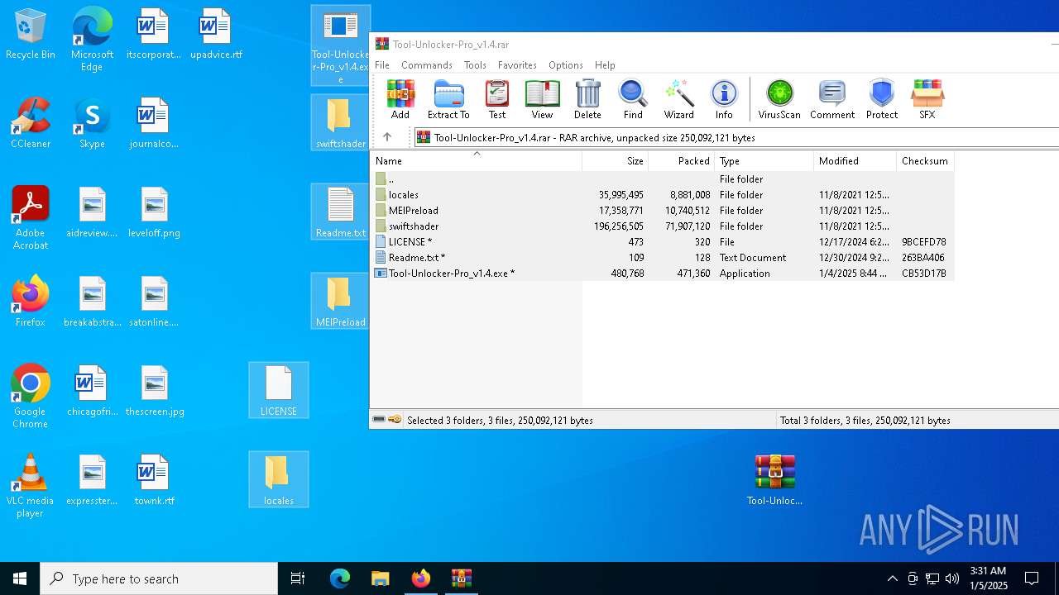Sort by the Checksum column header
Screen dimensions: 1059x595
925,161
